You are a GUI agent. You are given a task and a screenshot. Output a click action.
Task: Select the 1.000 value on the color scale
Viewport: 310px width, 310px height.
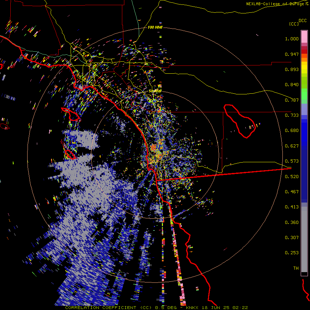tap(292, 39)
